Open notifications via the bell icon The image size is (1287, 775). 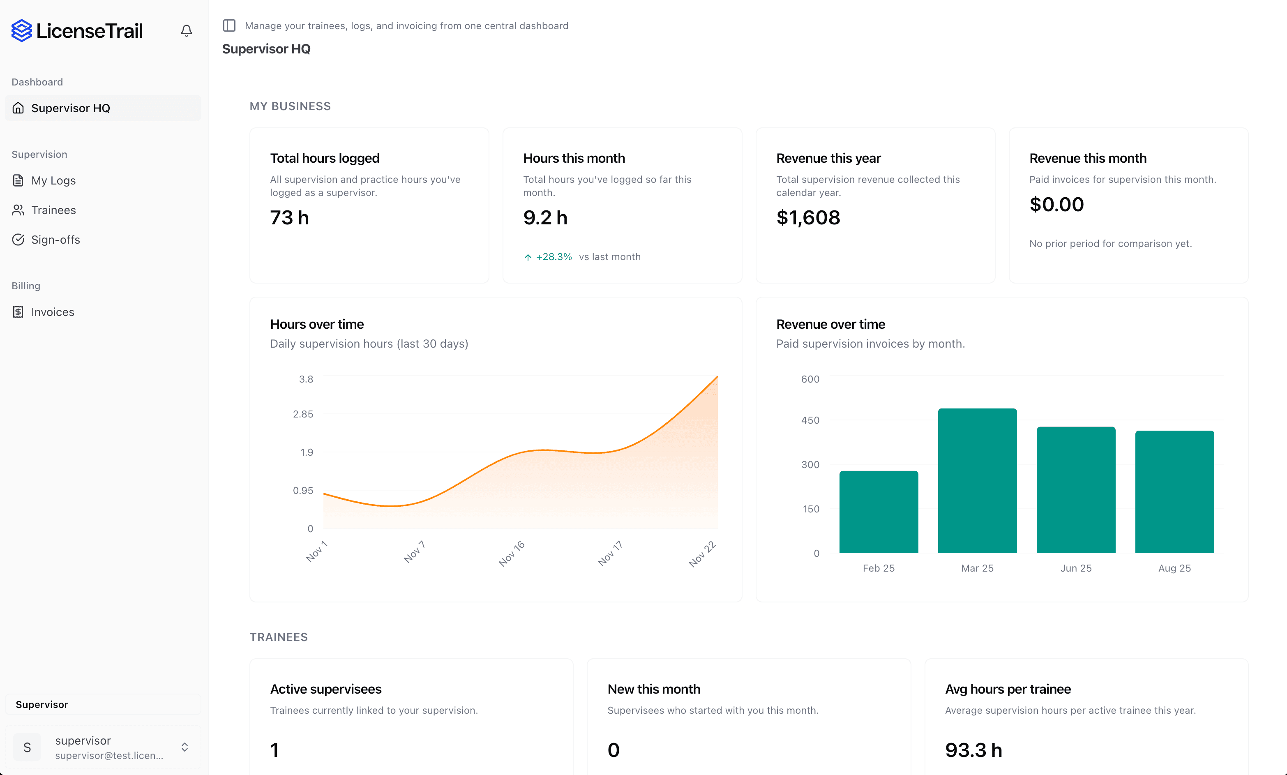(x=187, y=30)
